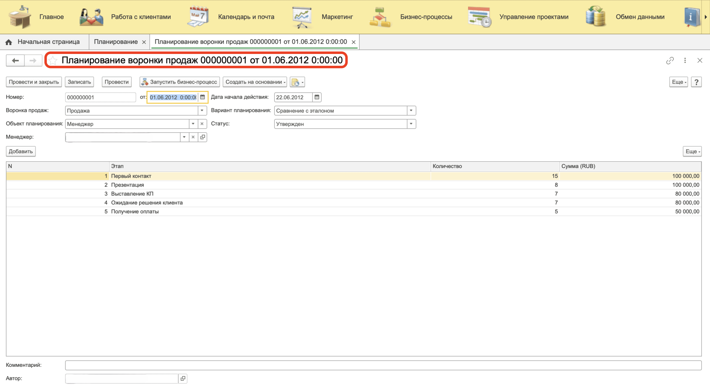The width and height of the screenshot is (710, 389).
Task: Open the calendar picker for document date
Action: tap(202, 97)
